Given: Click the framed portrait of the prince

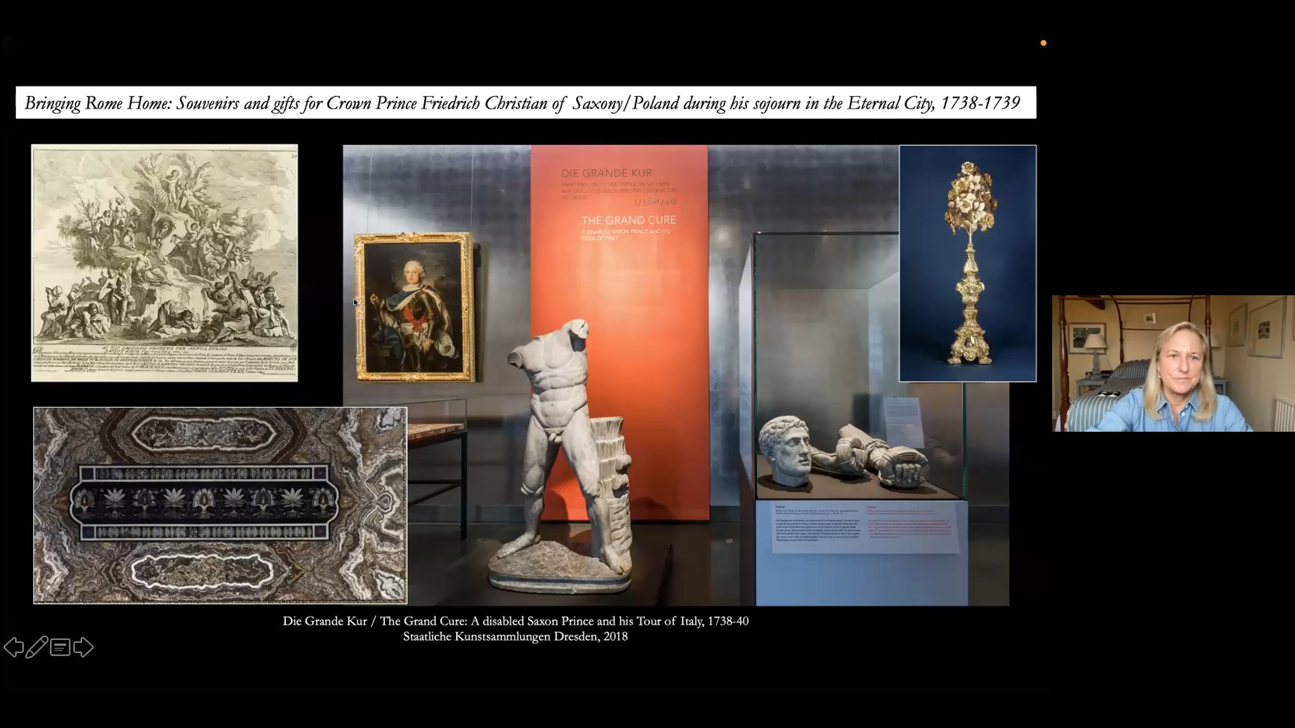Looking at the screenshot, I should pyautogui.click(x=414, y=307).
